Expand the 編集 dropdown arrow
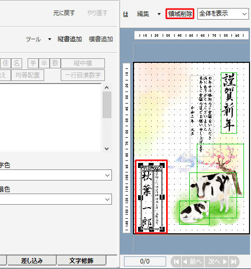 (159, 14)
